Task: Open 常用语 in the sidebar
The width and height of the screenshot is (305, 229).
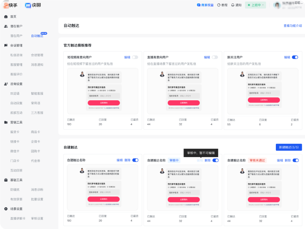Action: pos(35,103)
